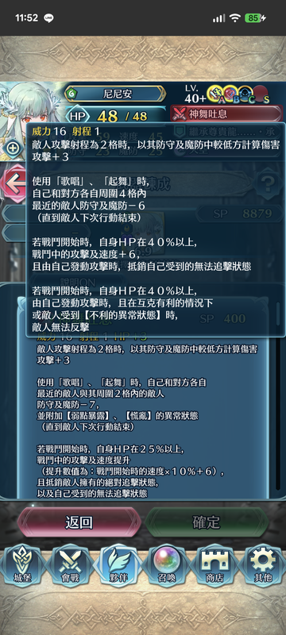This screenshot has height=635, width=286.
Task: Tap the question mark help icon
Action: click(269, 186)
